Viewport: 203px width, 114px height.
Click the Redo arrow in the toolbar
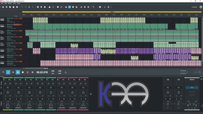pyautogui.click(x=26, y=7)
